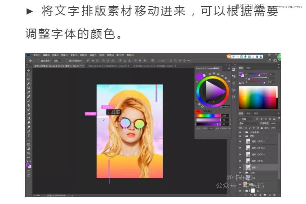This screenshot has width=306, height=204.
Task: Toggle the show transform controls checkbox
Action: pos(67,61)
